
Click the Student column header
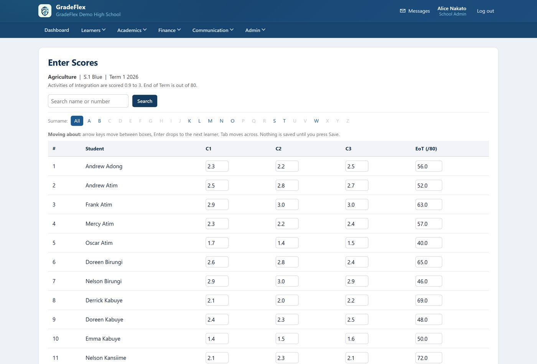95,149
